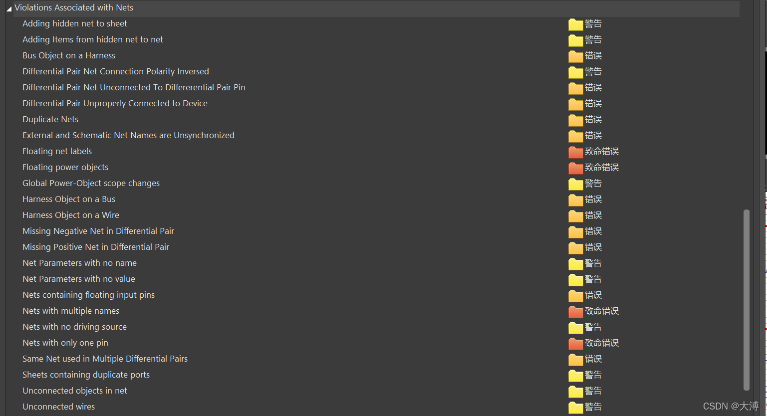Select the Nets with only one pin violation
767x416 pixels.
coord(65,343)
